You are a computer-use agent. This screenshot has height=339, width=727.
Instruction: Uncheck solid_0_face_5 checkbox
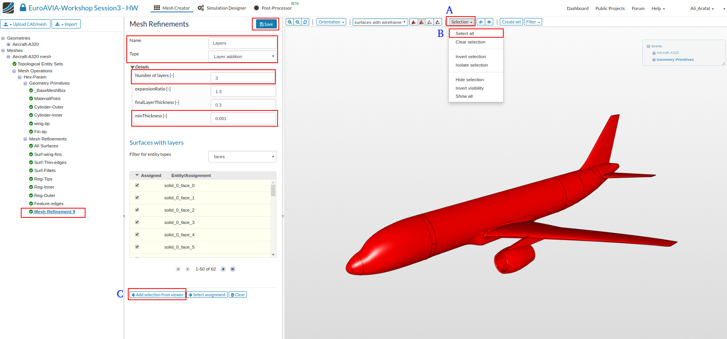pyautogui.click(x=137, y=247)
